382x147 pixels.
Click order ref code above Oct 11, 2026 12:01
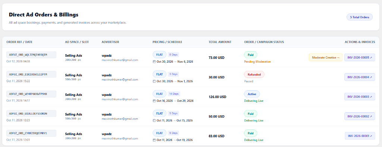(x=31, y=133)
